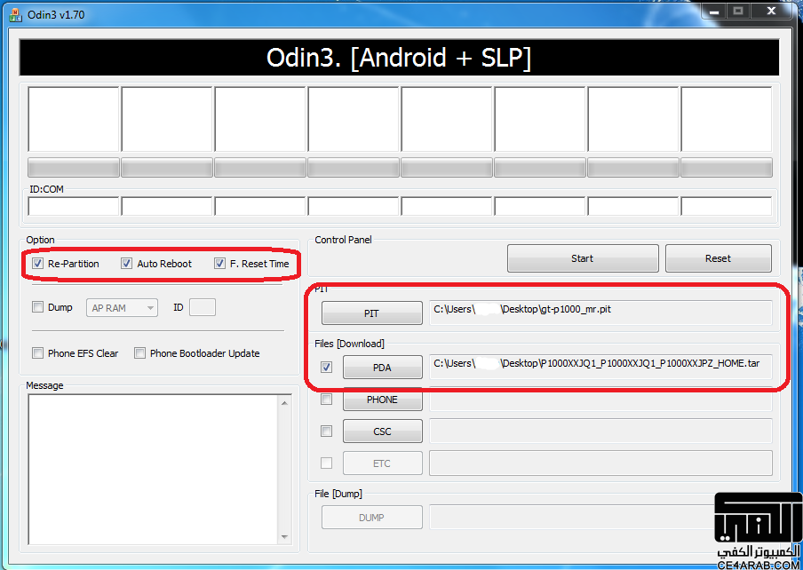
Task: Click the PHONE file path field
Action: point(600,400)
